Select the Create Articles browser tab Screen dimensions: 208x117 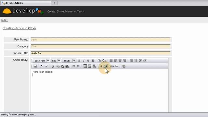tap(26, 3)
